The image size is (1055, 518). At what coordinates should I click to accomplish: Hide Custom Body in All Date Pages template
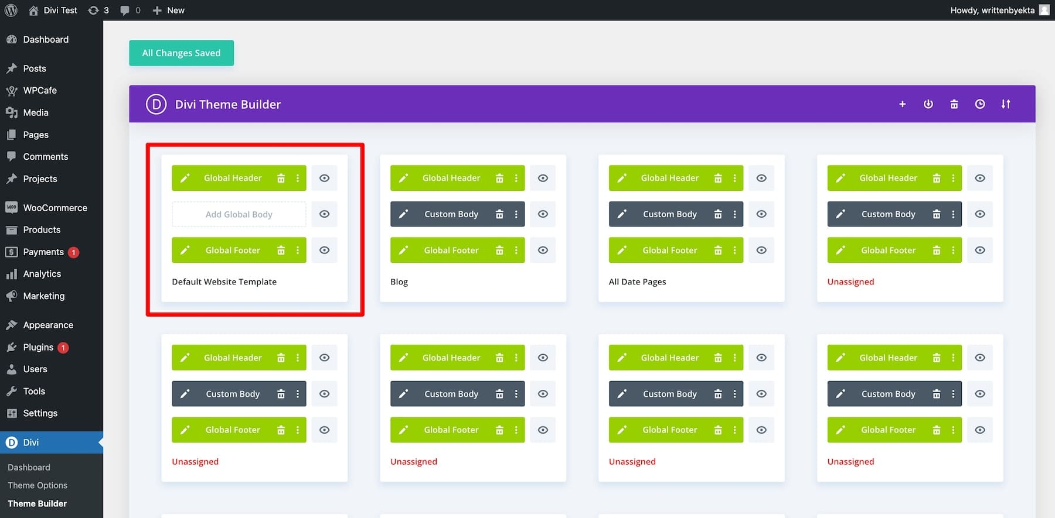pos(761,214)
